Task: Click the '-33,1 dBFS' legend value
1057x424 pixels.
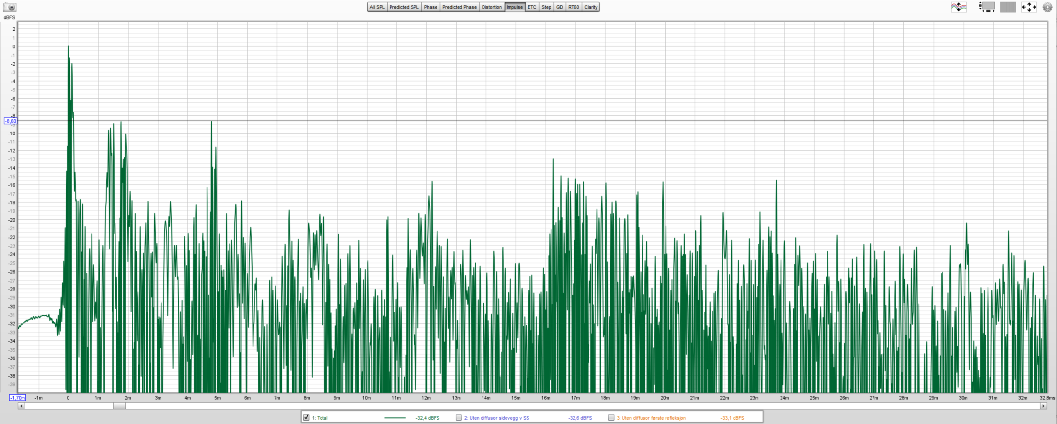Action: tap(732, 418)
